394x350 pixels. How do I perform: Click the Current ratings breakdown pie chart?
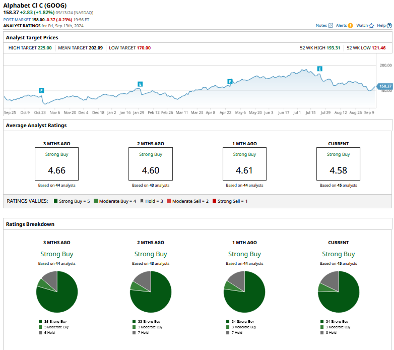click(338, 291)
